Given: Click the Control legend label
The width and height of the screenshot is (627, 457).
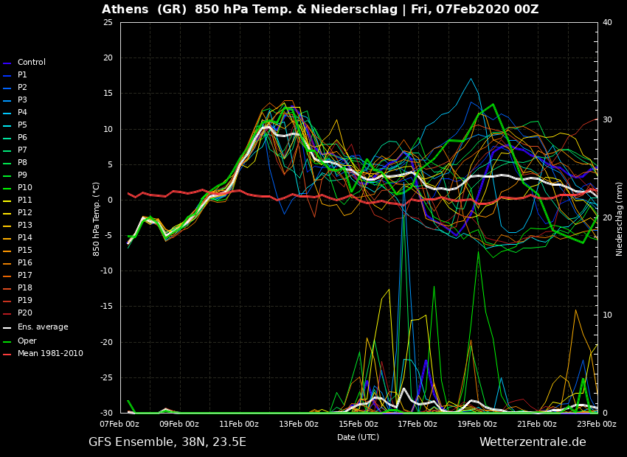Looking at the screenshot, I should (x=32, y=63).
